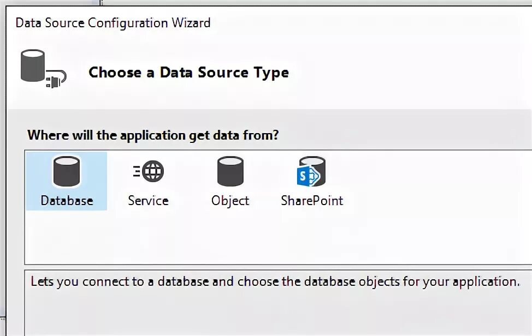Image resolution: width=532 pixels, height=336 pixels.
Task: Select the SharePoint data source icon
Action: (311, 171)
